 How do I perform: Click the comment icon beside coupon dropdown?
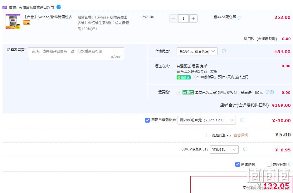242,120
